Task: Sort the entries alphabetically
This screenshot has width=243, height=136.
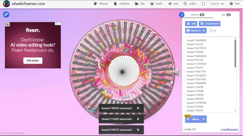Action: point(209,24)
